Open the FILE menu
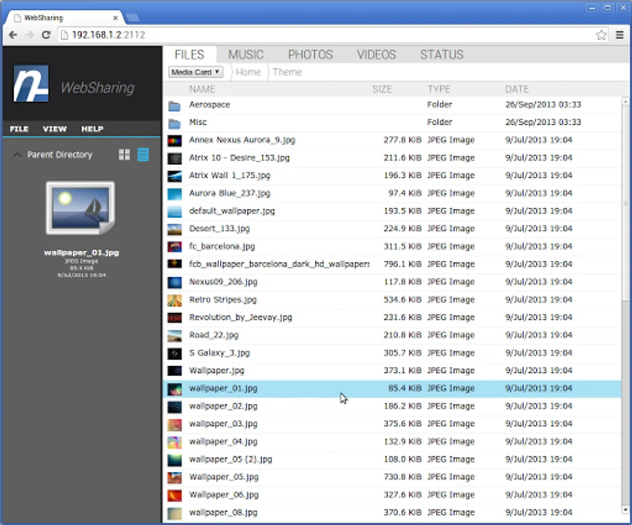Viewport: 632px width, 525px height. (19, 129)
